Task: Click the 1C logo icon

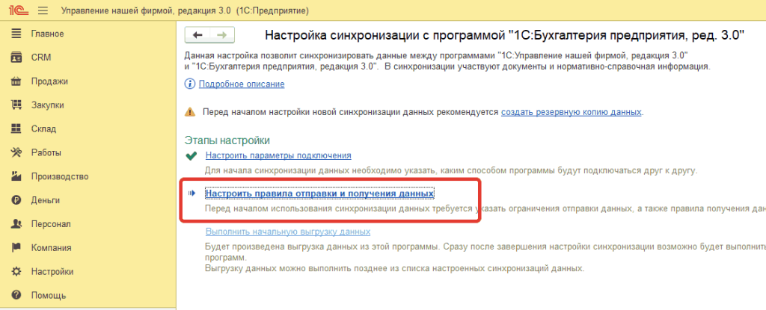Action: [18, 10]
